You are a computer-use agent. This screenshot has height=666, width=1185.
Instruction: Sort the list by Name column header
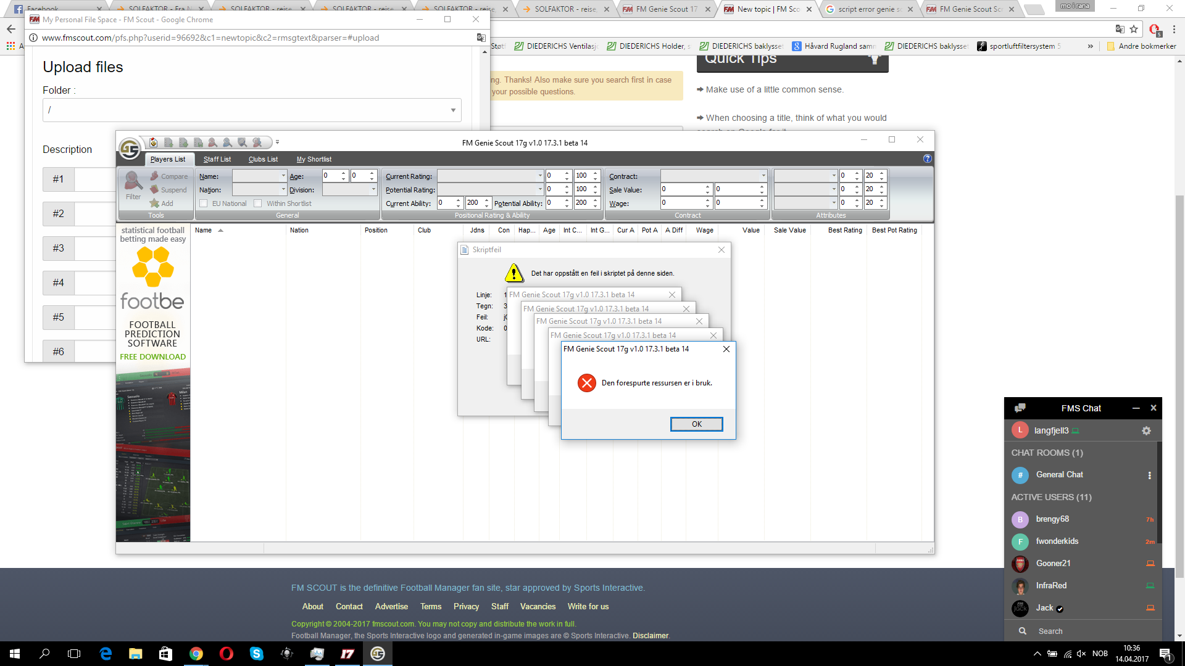pos(204,231)
